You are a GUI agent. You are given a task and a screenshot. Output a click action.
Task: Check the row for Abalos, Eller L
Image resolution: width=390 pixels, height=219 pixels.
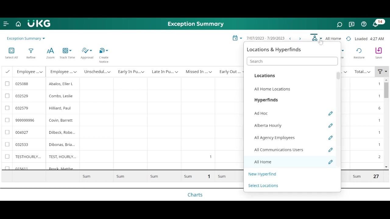pos(7,84)
